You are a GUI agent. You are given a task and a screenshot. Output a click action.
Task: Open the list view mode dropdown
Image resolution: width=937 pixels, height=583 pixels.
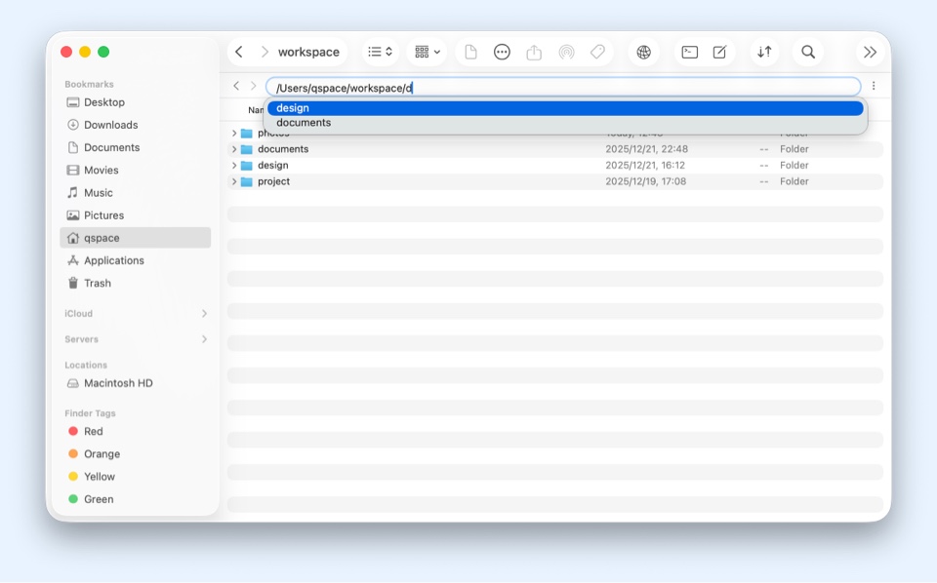coord(380,53)
